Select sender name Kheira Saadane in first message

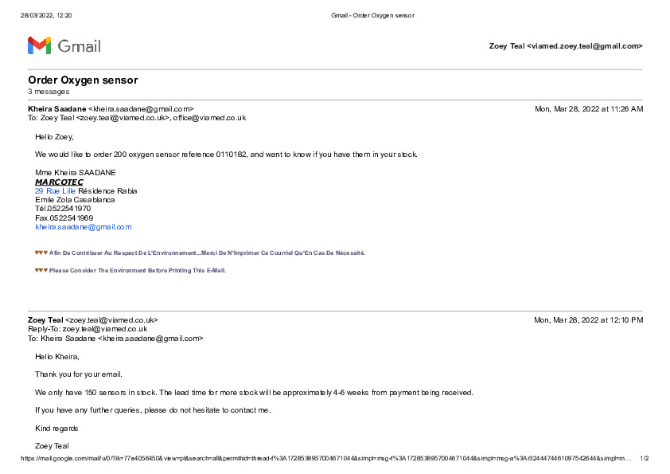click(57, 108)
